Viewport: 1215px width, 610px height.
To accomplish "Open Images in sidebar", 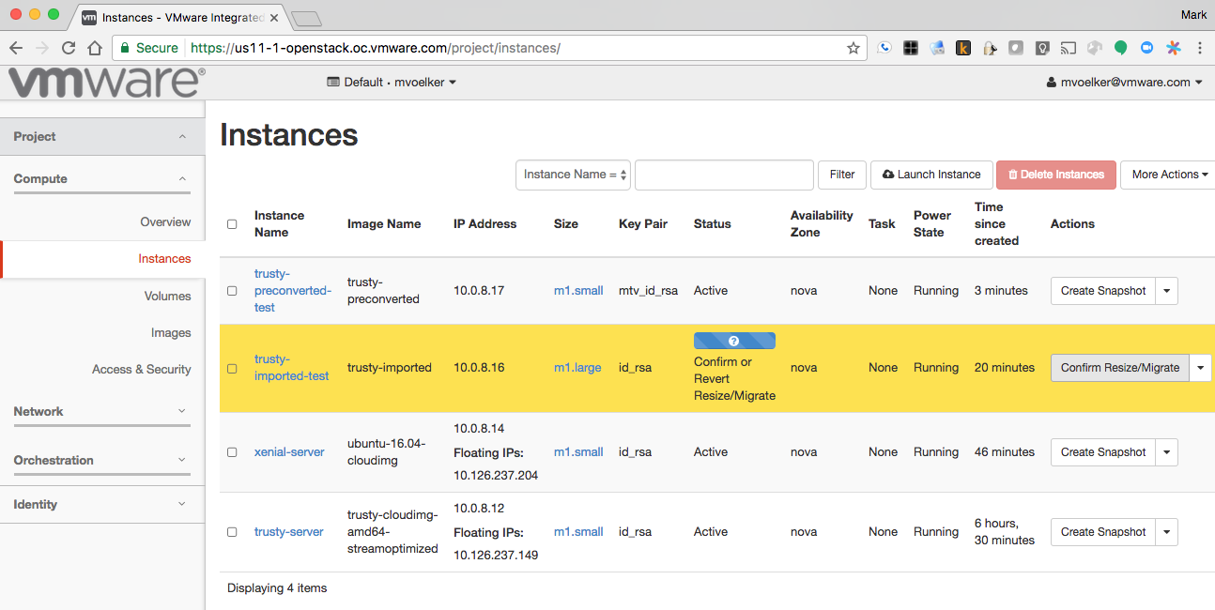I will click(171, 333).
